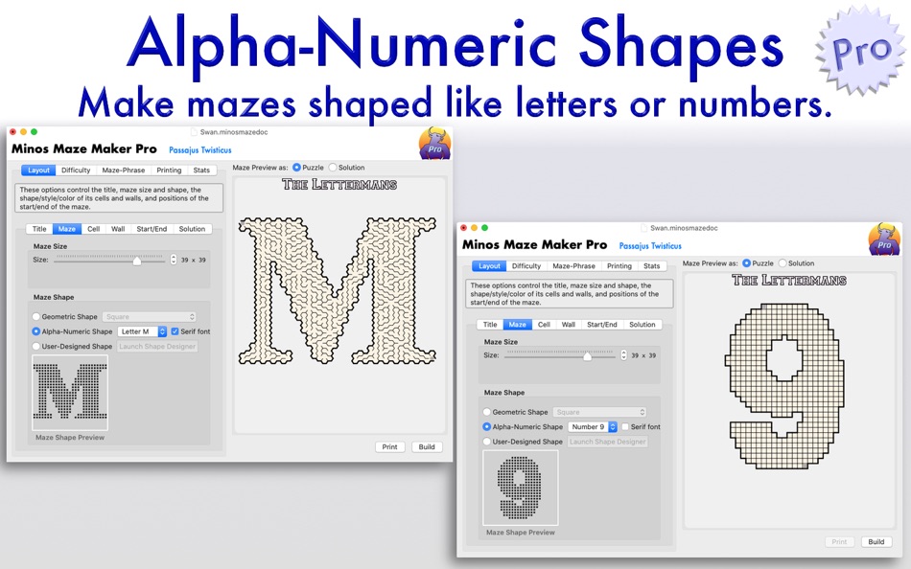Click the 9 maze shape preview thumbnail
The image size is (911, 569).
pos(520,488)
